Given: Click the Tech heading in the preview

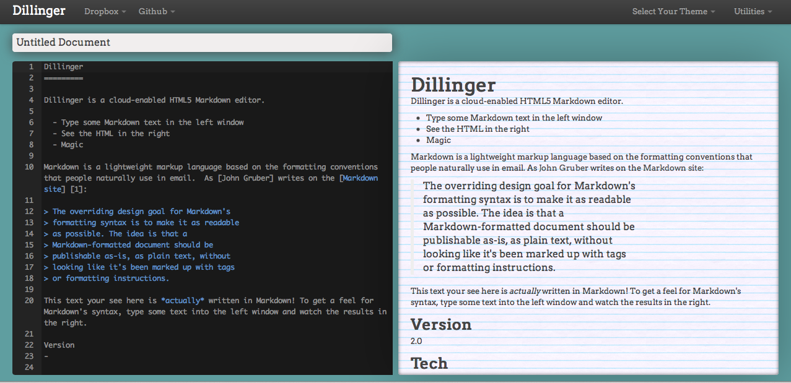Looking at the screenshot, I should coord(429,364).
